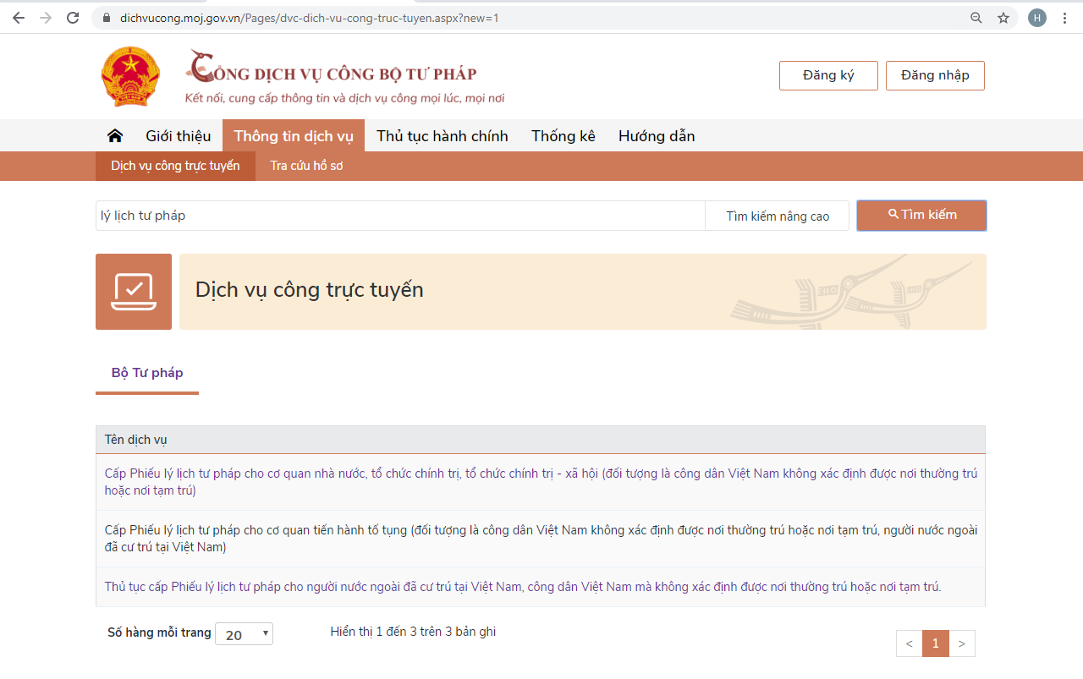Open service link for cơ quan tiến hành tố tụng
This screenshot has width=1083, height=679.
[x=540, y=539]
